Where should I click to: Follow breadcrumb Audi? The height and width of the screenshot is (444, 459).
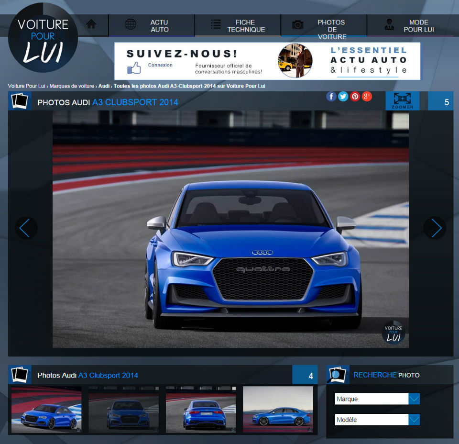pos(104,86)
